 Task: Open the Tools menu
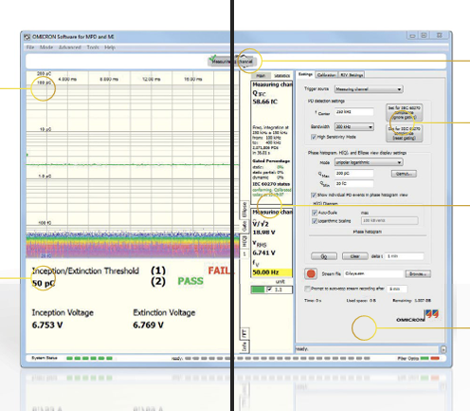click(x=93, y=47)
